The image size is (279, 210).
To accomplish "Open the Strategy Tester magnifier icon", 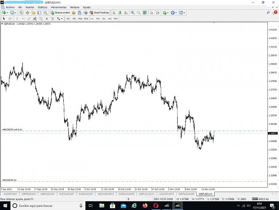I will (46, 13).
